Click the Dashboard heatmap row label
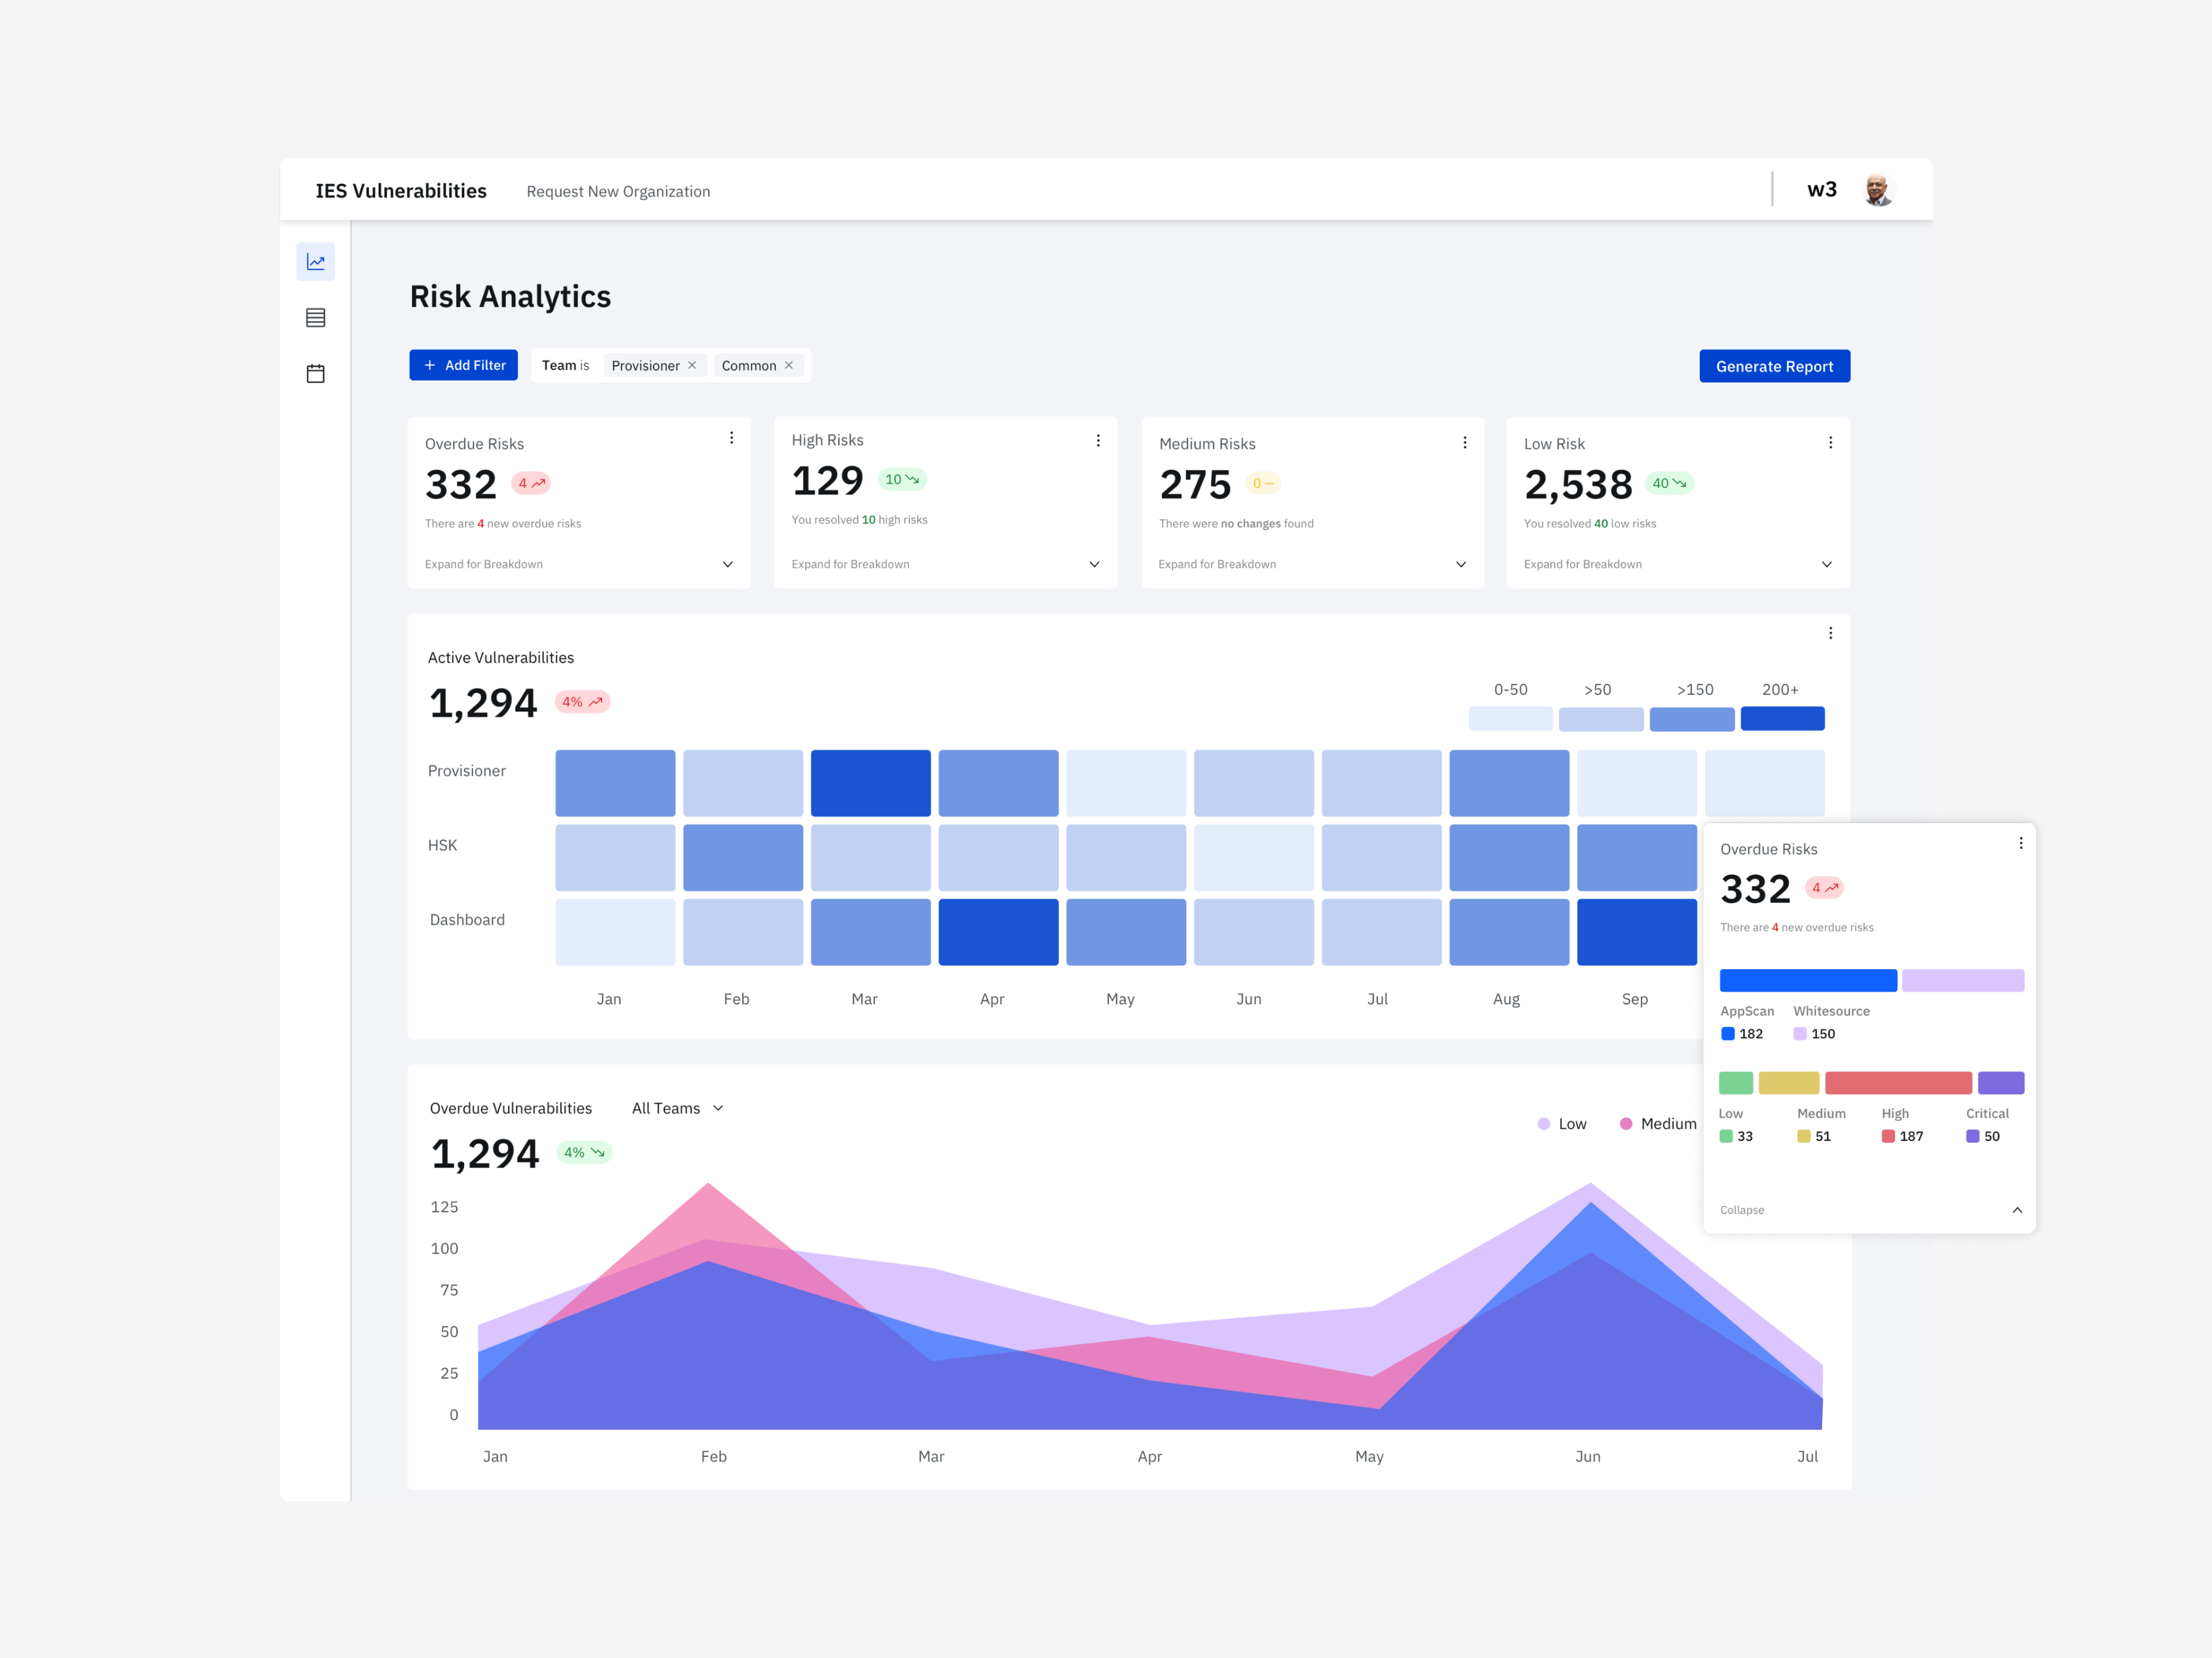This screenshot has width=2212, height=1658. (467, 920)
